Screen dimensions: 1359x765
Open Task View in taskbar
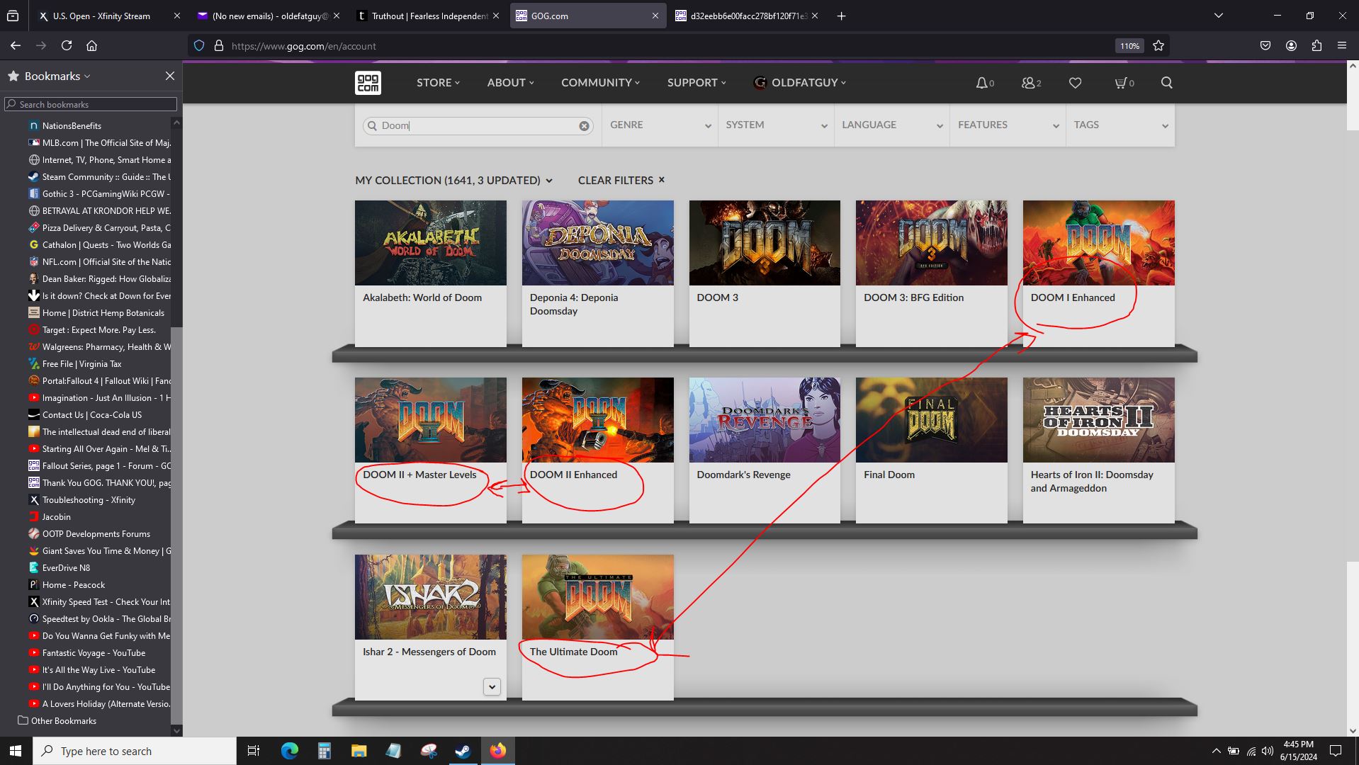coord(253,751)
